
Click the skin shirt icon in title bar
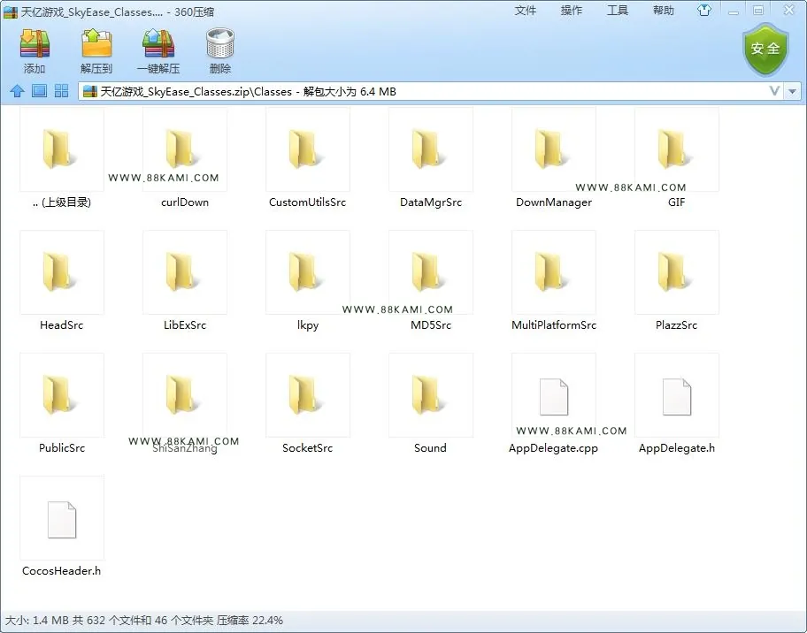704,11
